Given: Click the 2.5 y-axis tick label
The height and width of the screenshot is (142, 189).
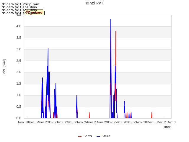Looking at the screenshot, I should pyautogui.click(x=19, y=61).
